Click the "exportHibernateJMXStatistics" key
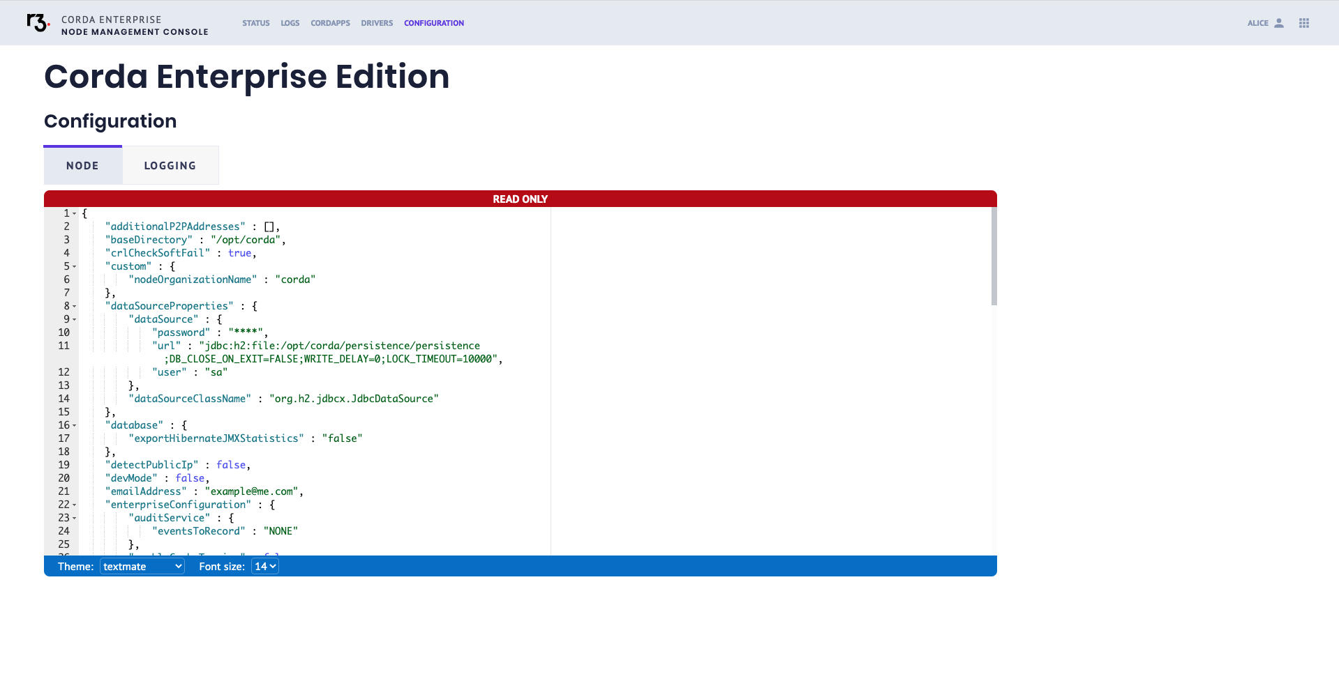The width and height of the screenshot is (1339, 674). click(x=216, y=438)
